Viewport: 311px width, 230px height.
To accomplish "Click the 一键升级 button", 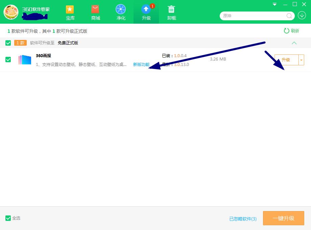I will [283, 218].
